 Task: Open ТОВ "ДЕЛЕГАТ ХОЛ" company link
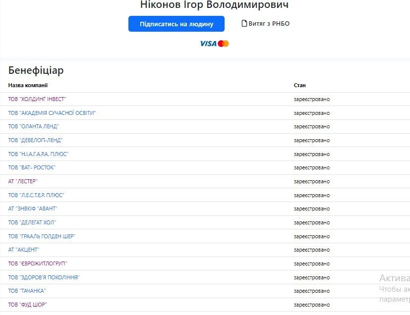[x=32, y=222]
